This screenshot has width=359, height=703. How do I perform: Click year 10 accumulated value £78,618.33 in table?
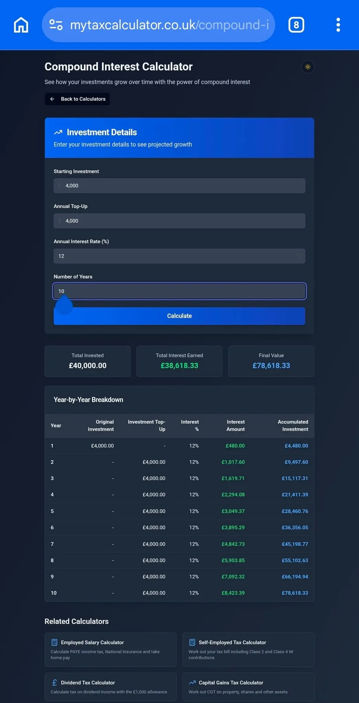tap(295, 593)
